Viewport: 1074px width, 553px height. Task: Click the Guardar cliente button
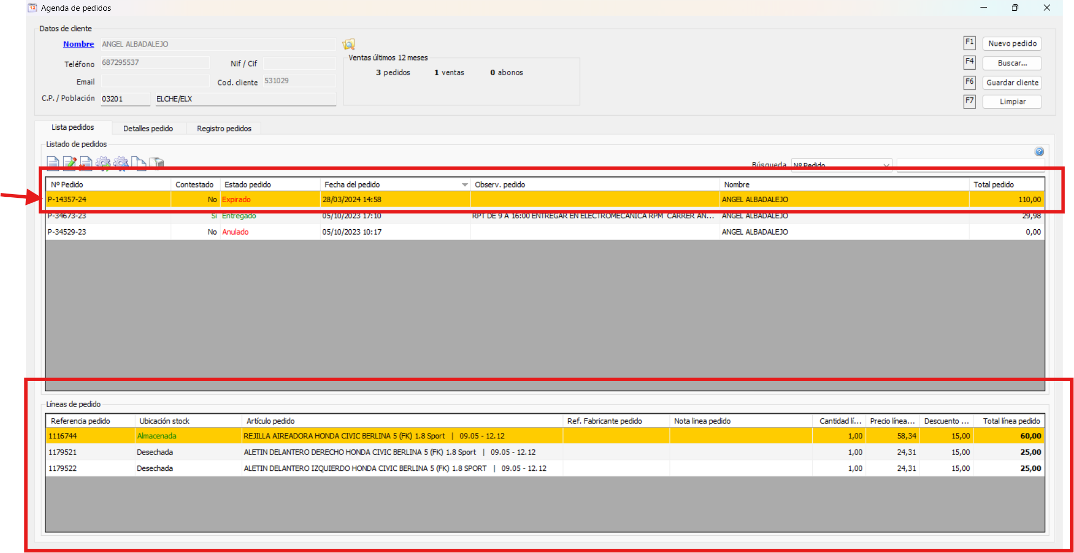coord(1012,83)
